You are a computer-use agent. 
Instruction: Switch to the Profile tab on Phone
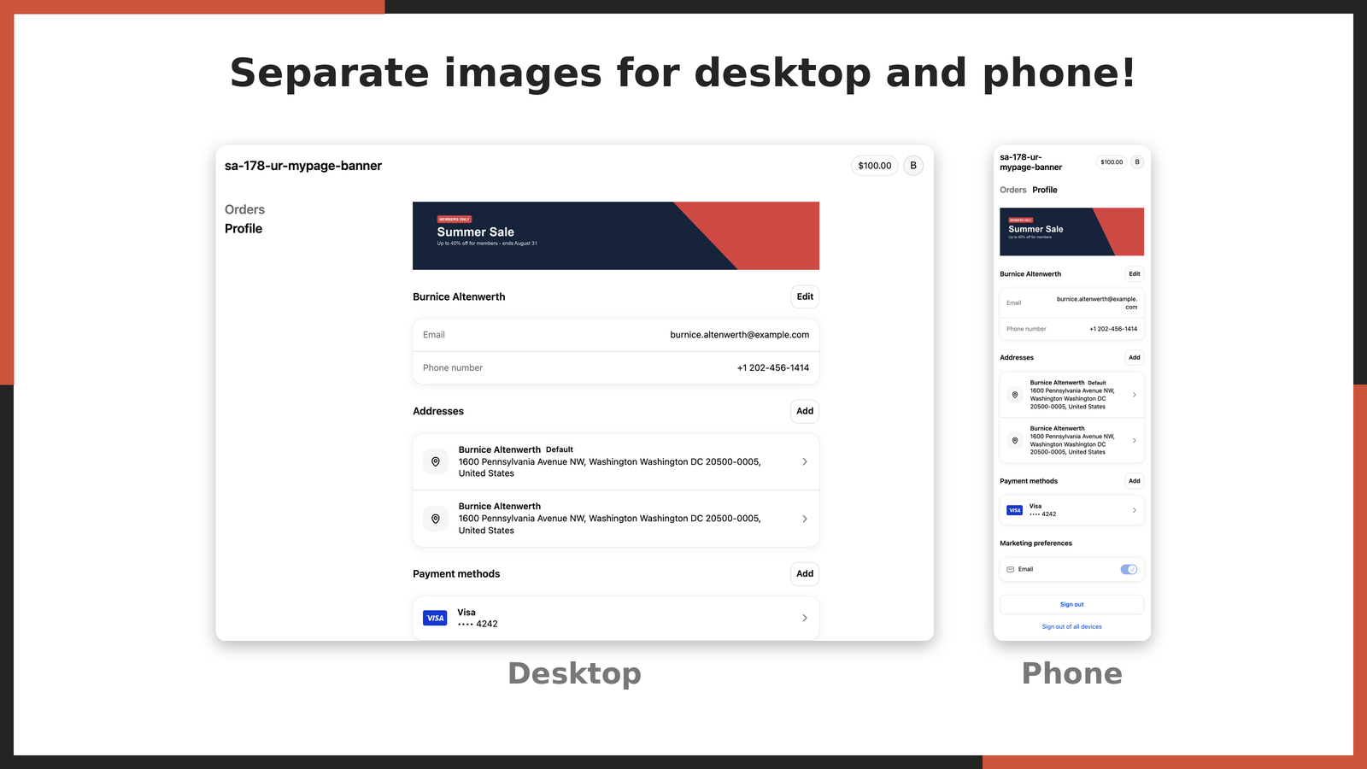(x=1045, y=190)
